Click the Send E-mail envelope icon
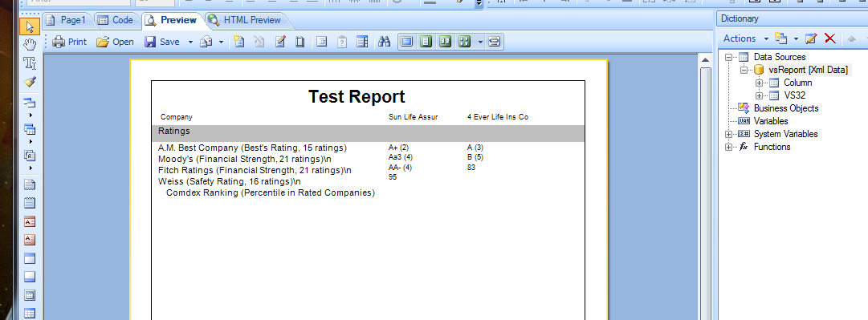Image resolution: width=868 pixels, height=320 pixels. coord(206,42)
